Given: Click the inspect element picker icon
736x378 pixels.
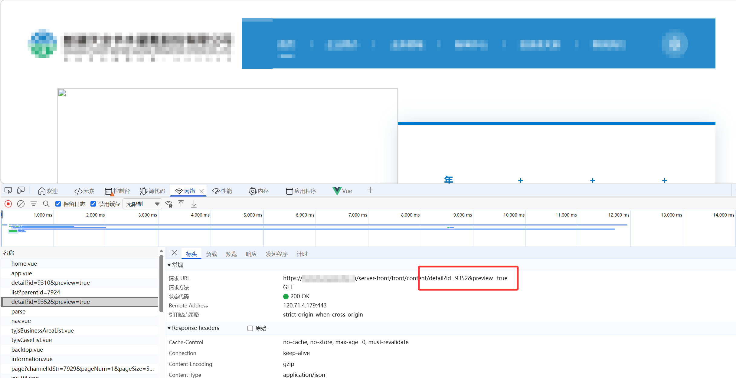Looking at the screenshot, I should tap(8, 191).
